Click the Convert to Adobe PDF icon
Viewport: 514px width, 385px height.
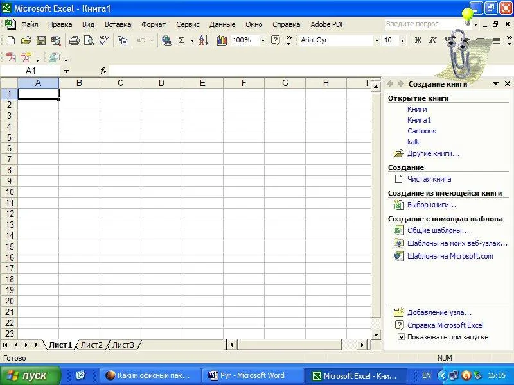(x=11, y=58)
